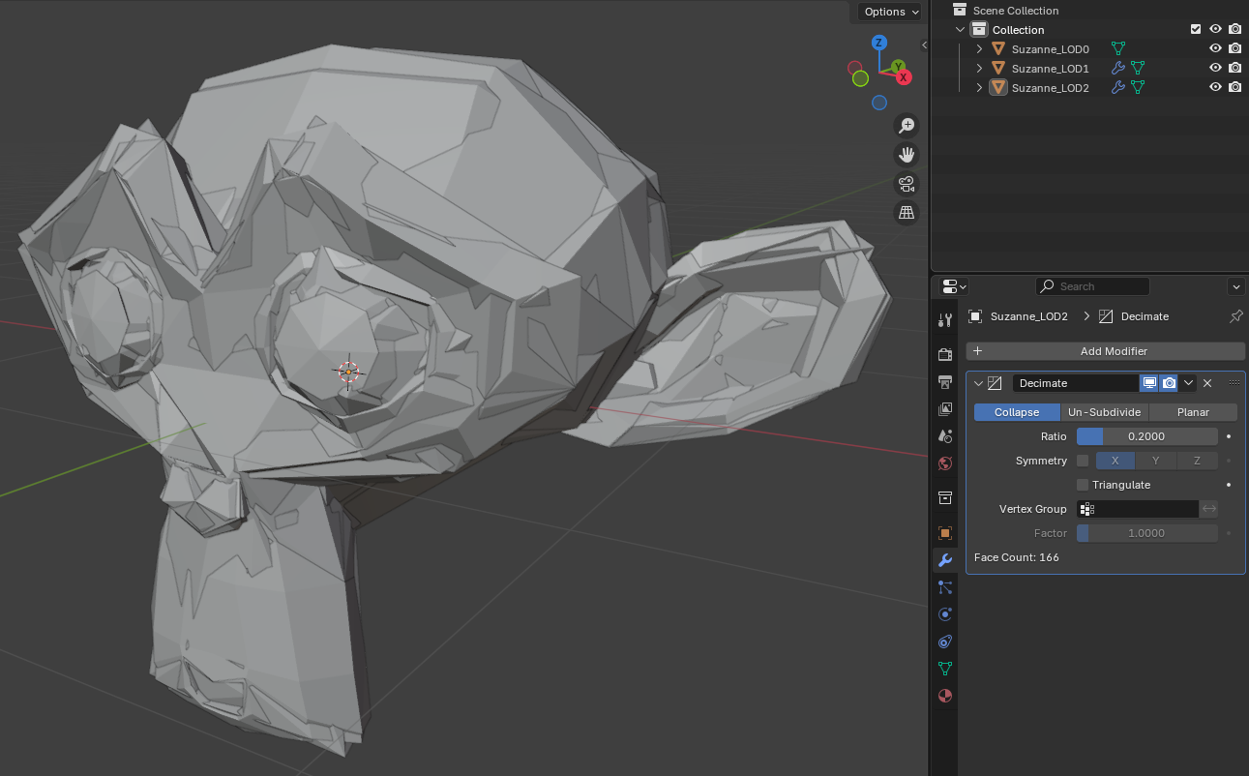Click mesh data icon of Suzanne_LOD0
This screenshot has height=776, width=1249.
(x=1118, y=48)
